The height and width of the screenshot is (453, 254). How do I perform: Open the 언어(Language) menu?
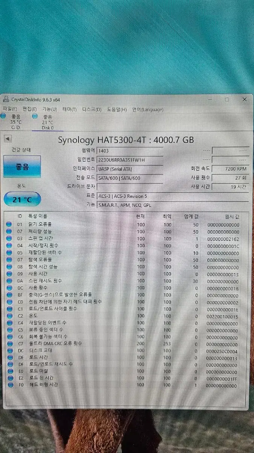click(x=148, y=109)
